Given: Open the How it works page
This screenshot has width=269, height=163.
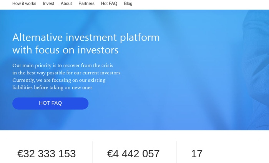Looking at the screenshot, I should 24,3.
